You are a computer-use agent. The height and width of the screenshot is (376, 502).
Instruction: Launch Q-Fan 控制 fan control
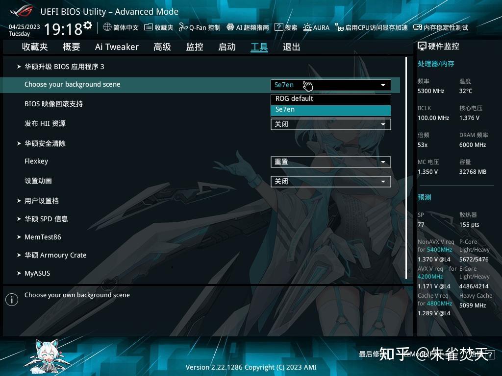coord(200,27)
